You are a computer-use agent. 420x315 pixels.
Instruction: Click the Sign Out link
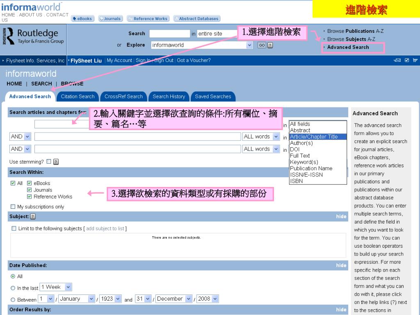(x=164, y=60)
